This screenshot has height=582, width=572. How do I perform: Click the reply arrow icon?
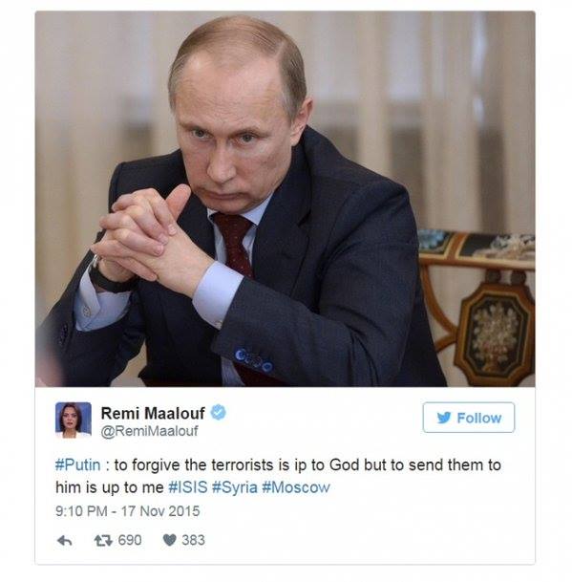click(x=65, y=541)
